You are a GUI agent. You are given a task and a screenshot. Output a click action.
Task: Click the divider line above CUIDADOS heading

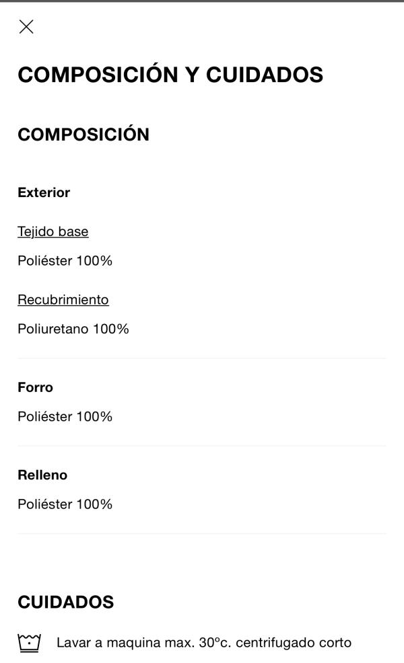[x=202, y=533]
